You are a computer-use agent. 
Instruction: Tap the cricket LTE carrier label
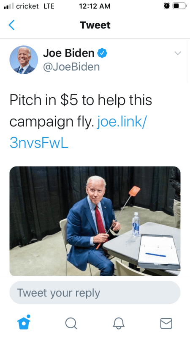[35, 6]
